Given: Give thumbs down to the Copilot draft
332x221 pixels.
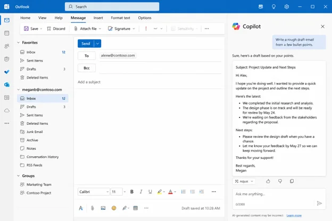Looking at the screenshot, I should 280,181.
